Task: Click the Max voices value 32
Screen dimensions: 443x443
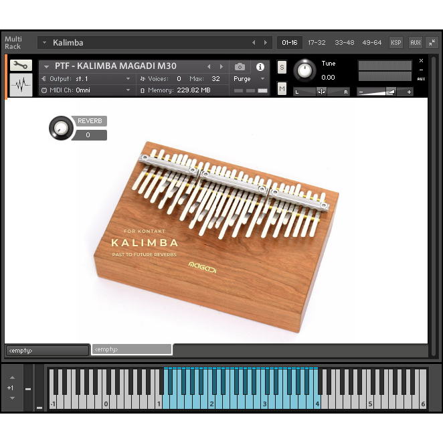Action: [x=215, y=79]
